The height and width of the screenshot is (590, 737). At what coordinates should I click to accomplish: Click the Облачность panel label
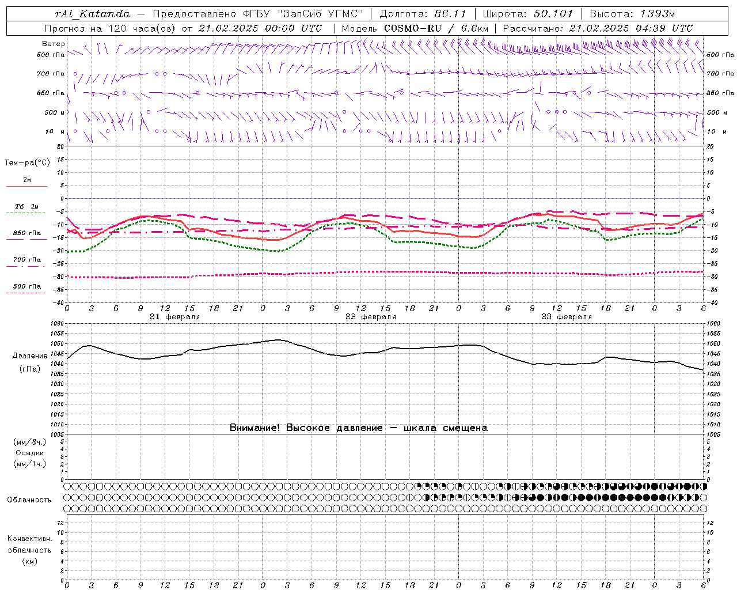29,500
